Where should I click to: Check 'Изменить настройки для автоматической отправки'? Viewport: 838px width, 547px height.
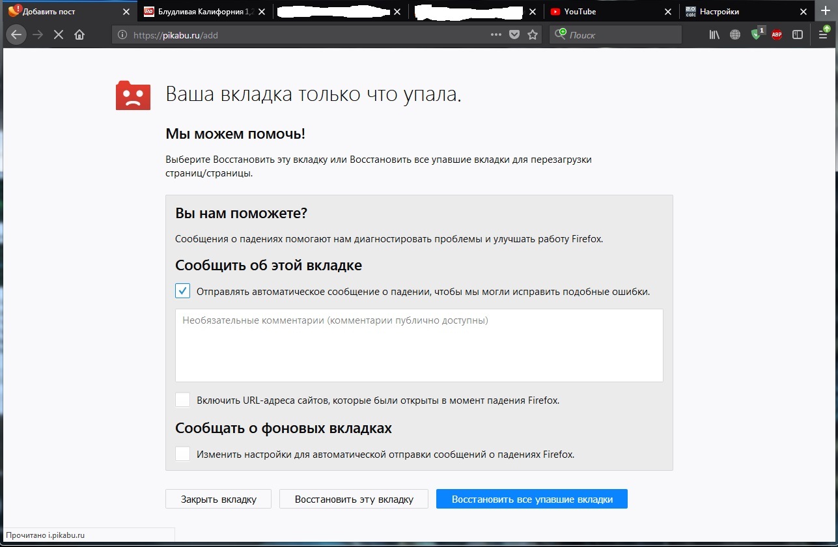point(183,454)
